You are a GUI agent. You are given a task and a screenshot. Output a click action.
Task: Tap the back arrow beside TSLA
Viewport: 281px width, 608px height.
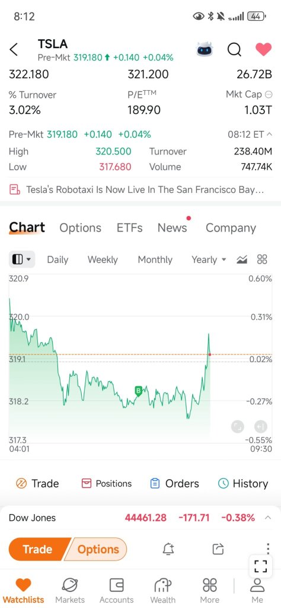14,50
